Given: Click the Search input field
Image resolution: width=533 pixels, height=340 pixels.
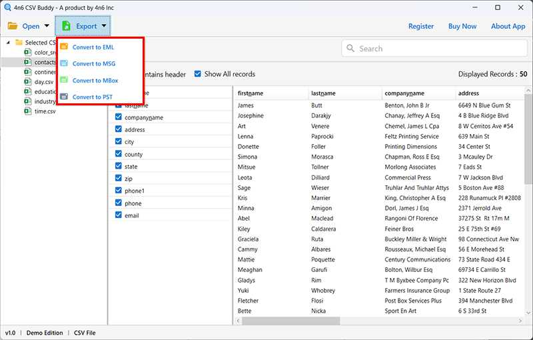Looking at the screenshot, I should coord(434,48).
